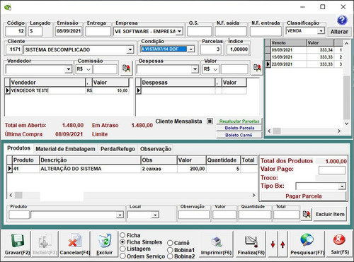Open the blue help question mark icon

click(x=342, y=20)
